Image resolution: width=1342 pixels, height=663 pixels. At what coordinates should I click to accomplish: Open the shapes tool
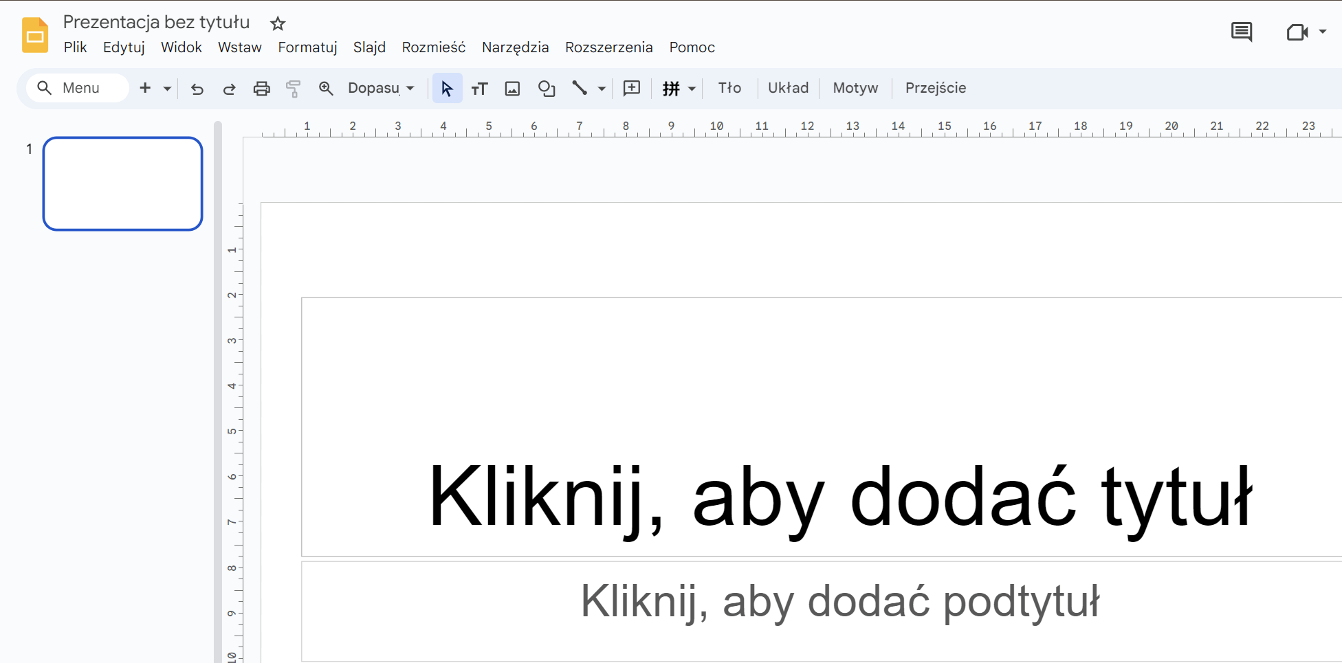pos(547,89)
